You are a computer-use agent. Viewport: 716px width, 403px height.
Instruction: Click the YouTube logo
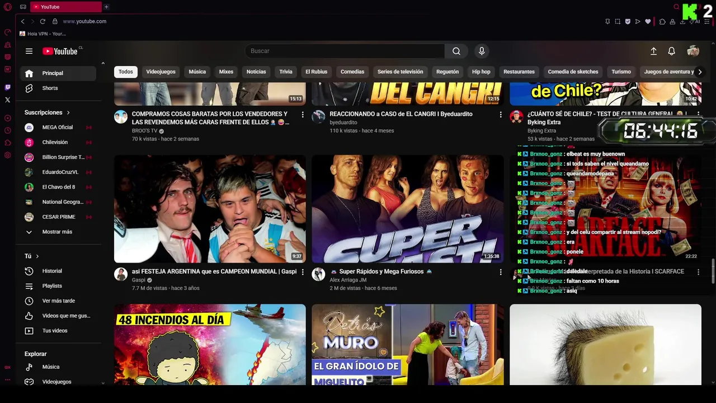coord(60,51)
